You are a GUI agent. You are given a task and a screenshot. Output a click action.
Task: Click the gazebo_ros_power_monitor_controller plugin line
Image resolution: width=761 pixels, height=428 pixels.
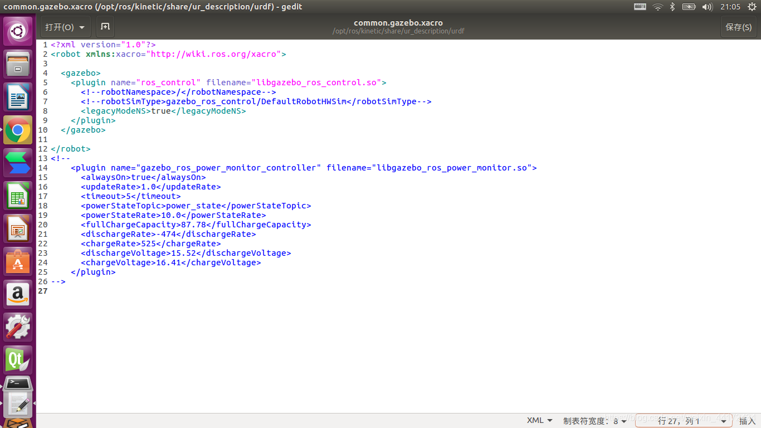click(x=304, y=168)
